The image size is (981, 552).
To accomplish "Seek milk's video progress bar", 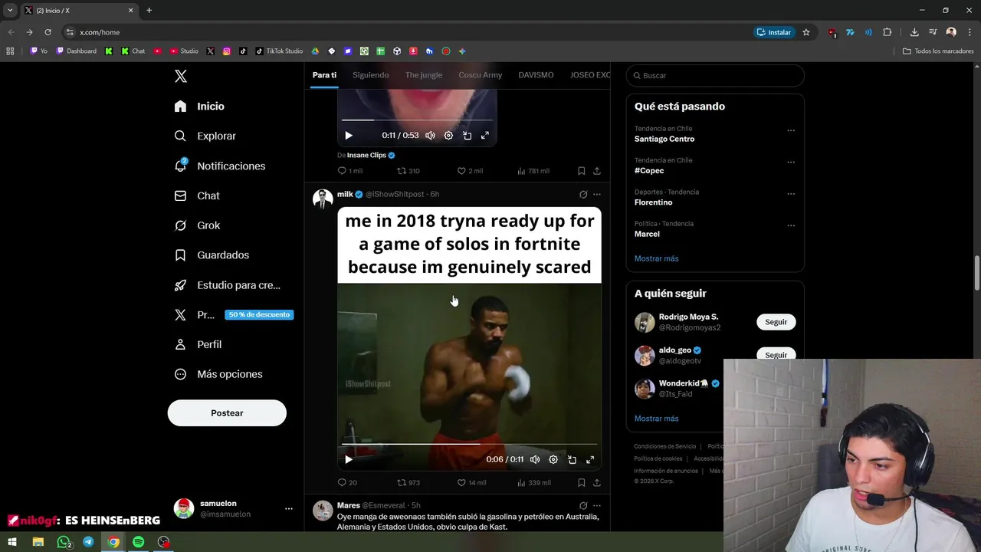I will click(469, 444).
